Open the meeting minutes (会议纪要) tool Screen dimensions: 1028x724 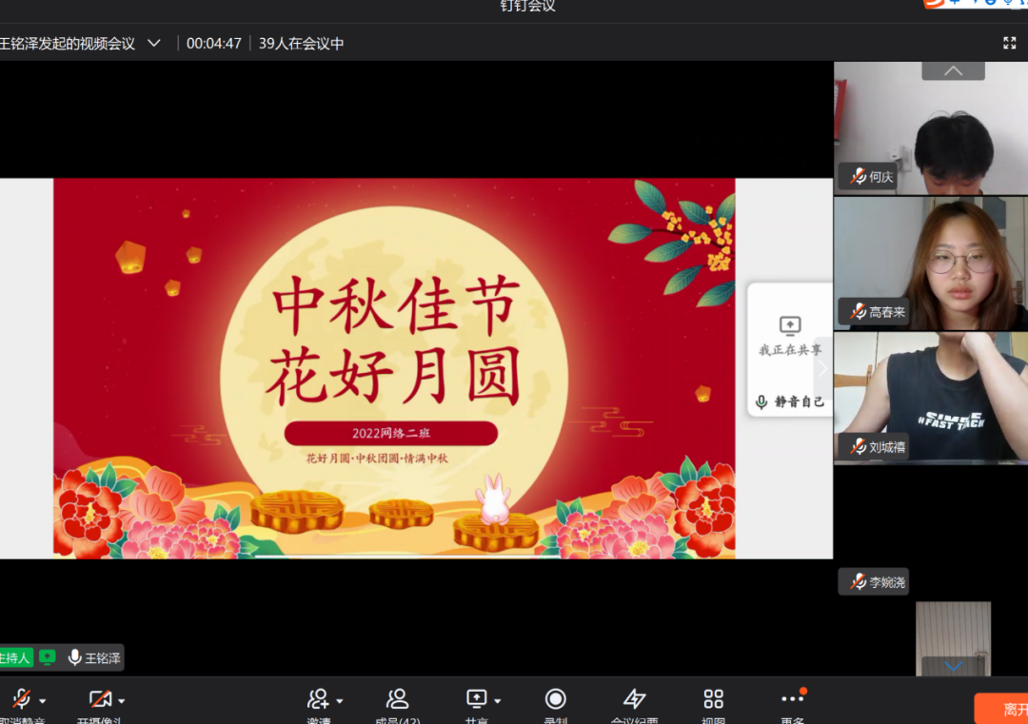pos(634,700)
